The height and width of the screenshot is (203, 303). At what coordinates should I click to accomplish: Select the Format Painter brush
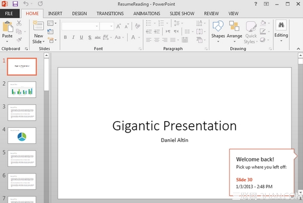pyautogui.click(x=19, y=40)
